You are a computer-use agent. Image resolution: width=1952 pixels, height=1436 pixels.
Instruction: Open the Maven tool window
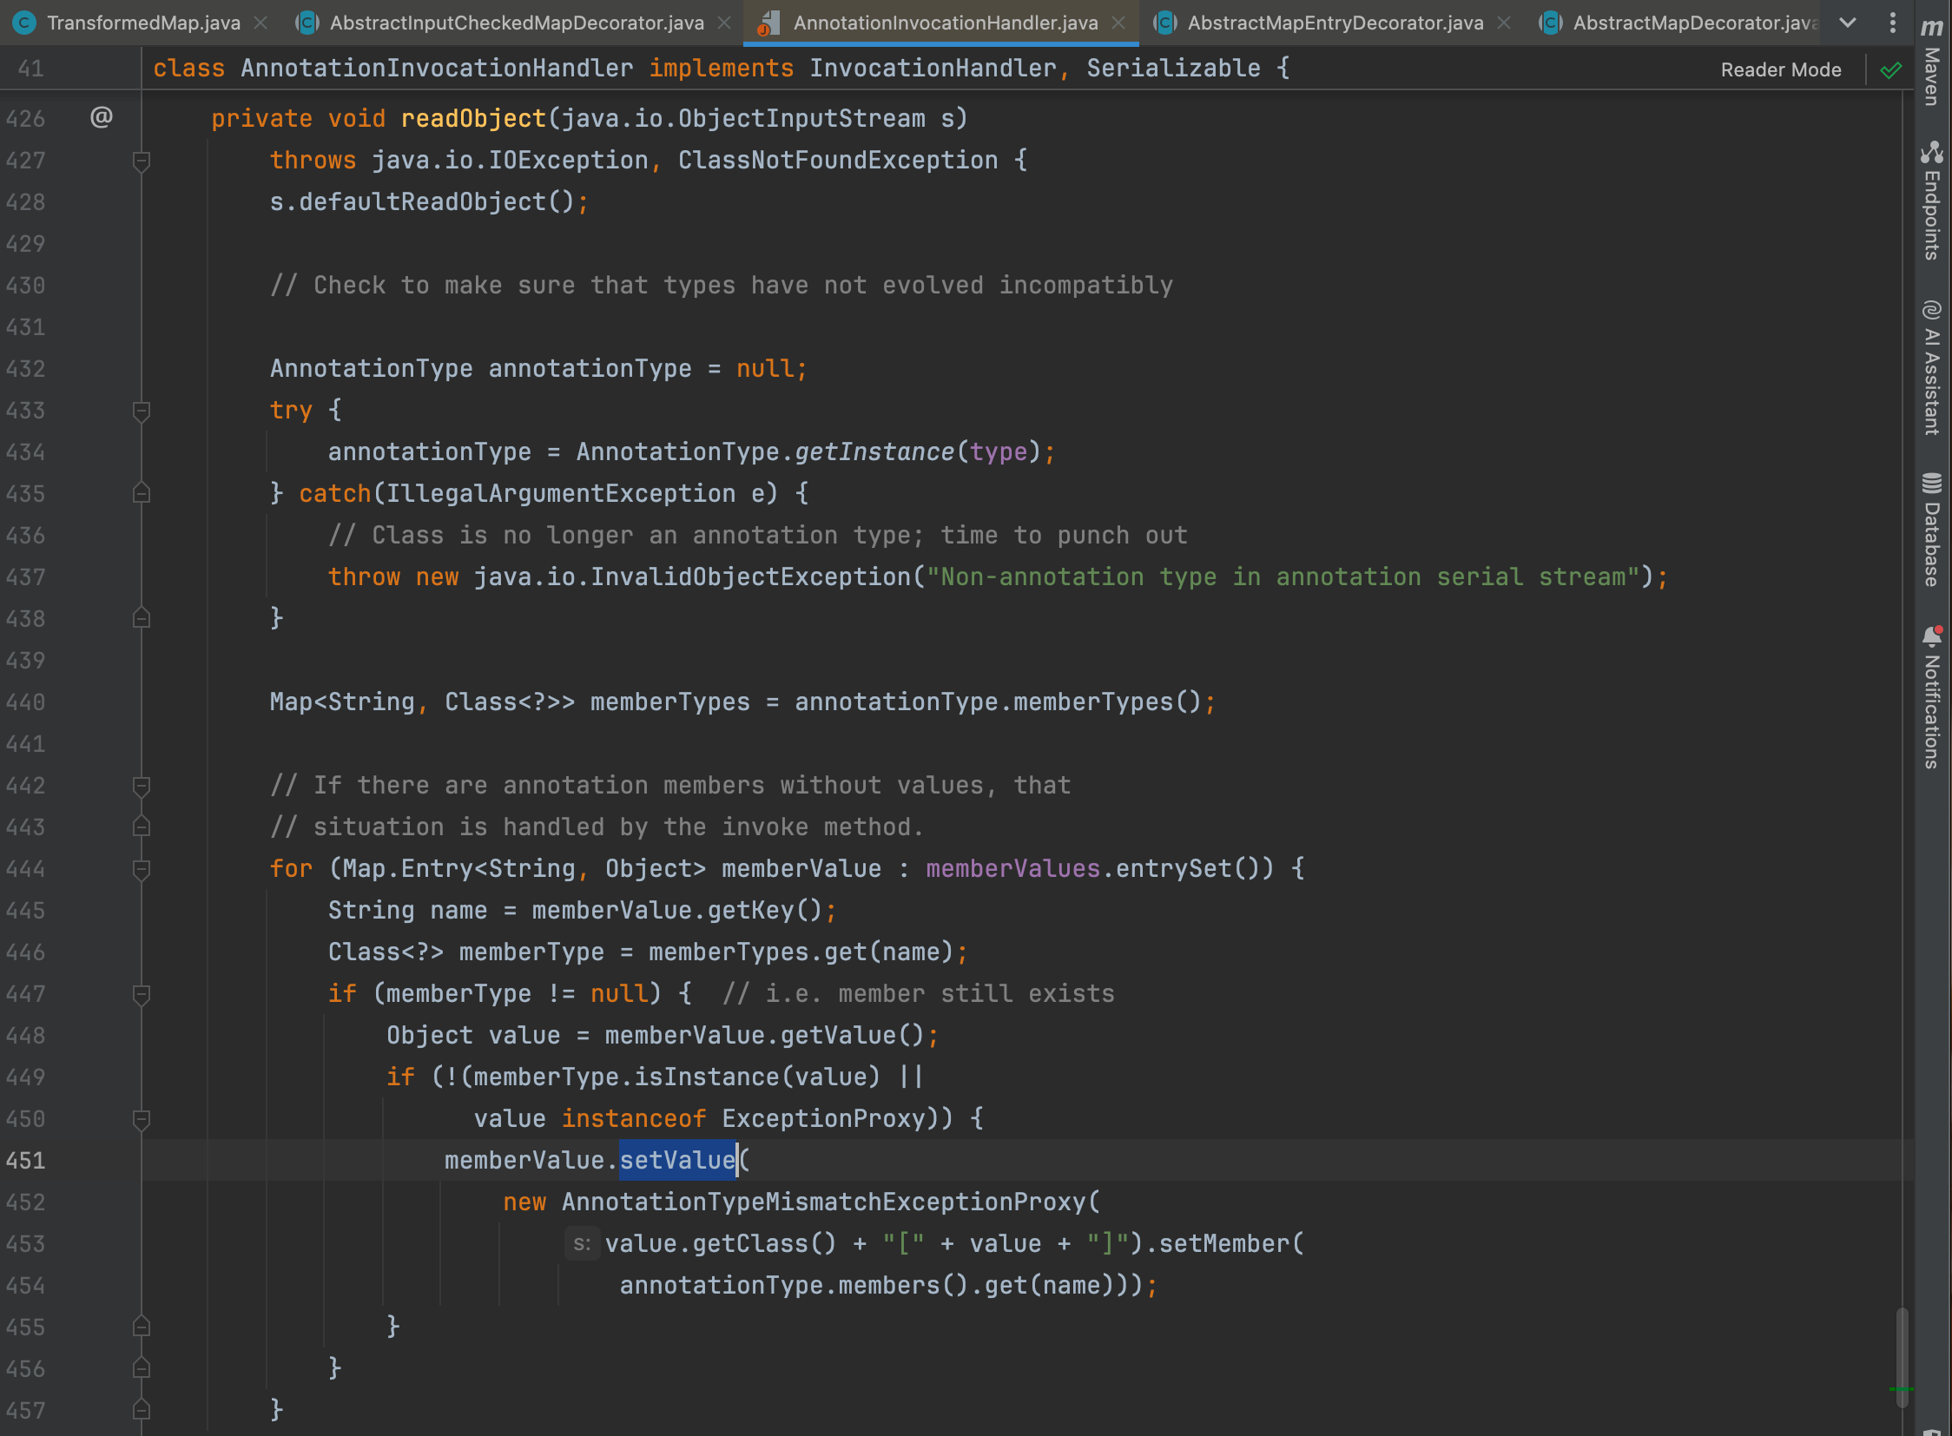coord(1931,65)
